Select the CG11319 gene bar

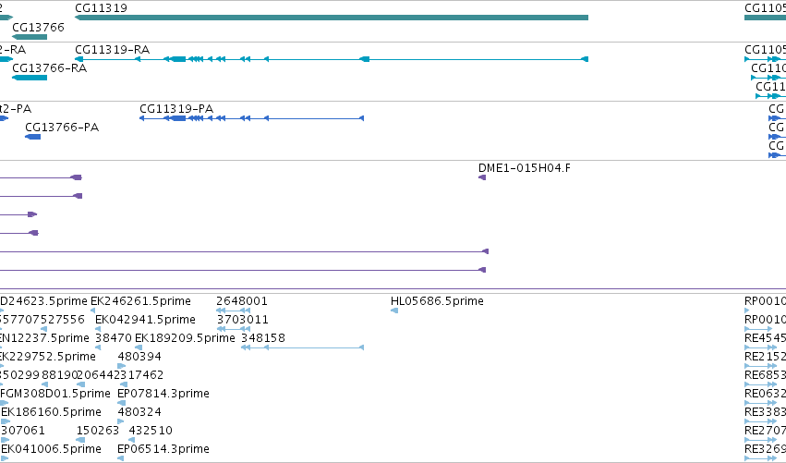pyautogui.click(x=332, y=18)
